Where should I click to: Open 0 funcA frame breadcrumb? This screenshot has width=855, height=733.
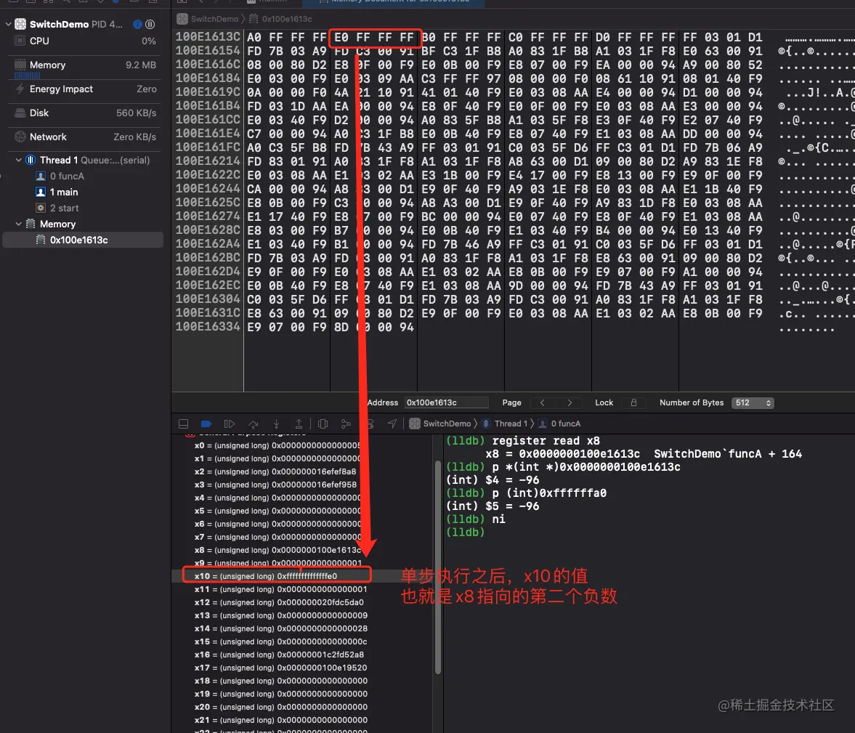tap(559, 424)
